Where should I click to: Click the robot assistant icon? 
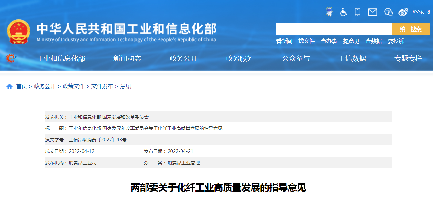329,12
